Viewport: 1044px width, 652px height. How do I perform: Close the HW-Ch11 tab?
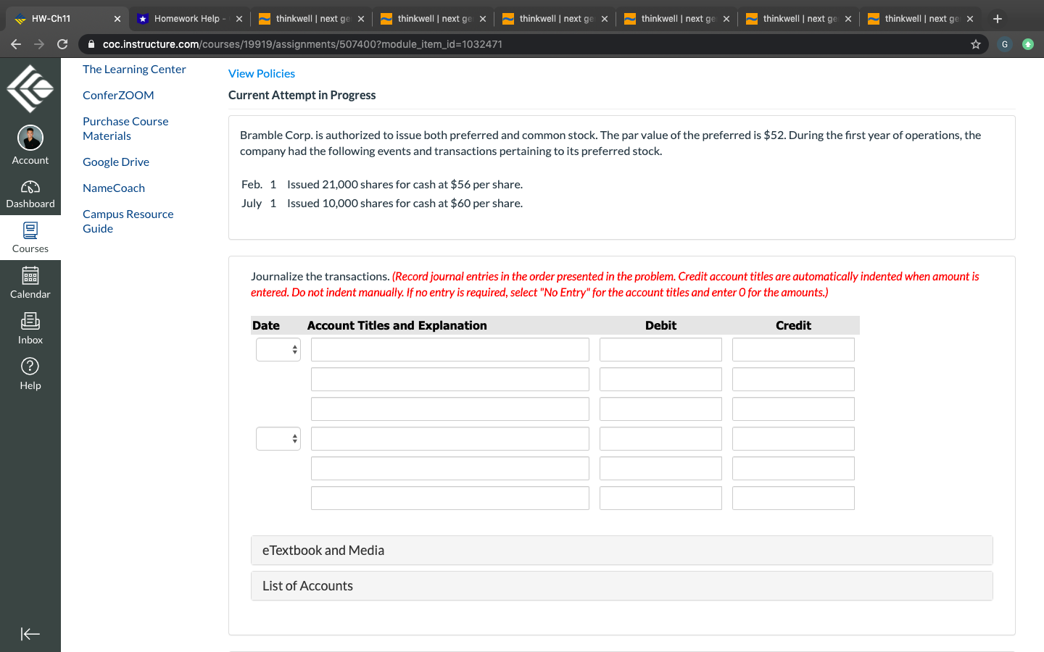pyautogui.click(x=117, y=19)
